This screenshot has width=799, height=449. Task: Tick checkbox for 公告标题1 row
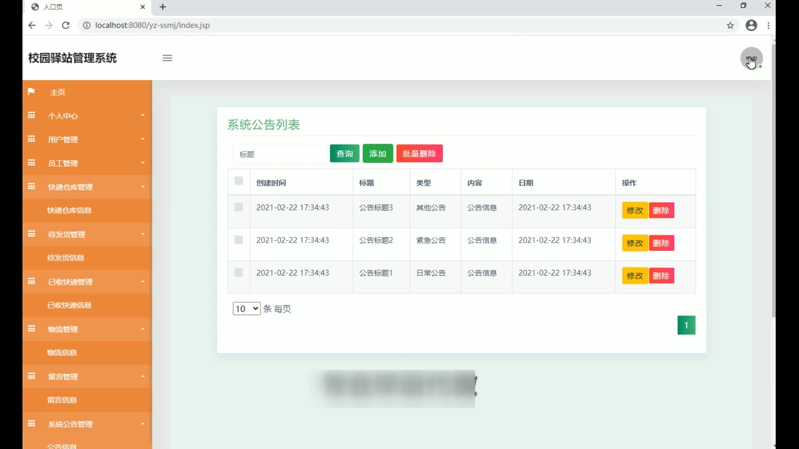238,273
